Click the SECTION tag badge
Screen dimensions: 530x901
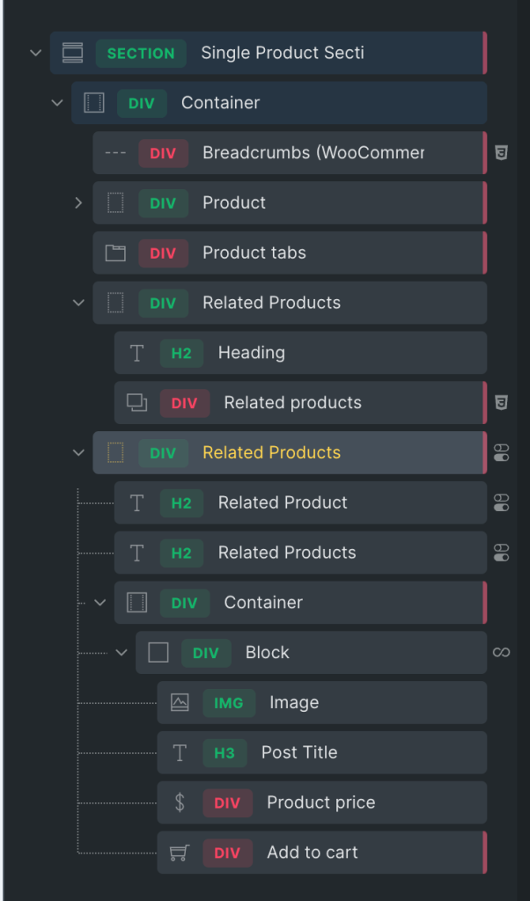coord(141,53)
